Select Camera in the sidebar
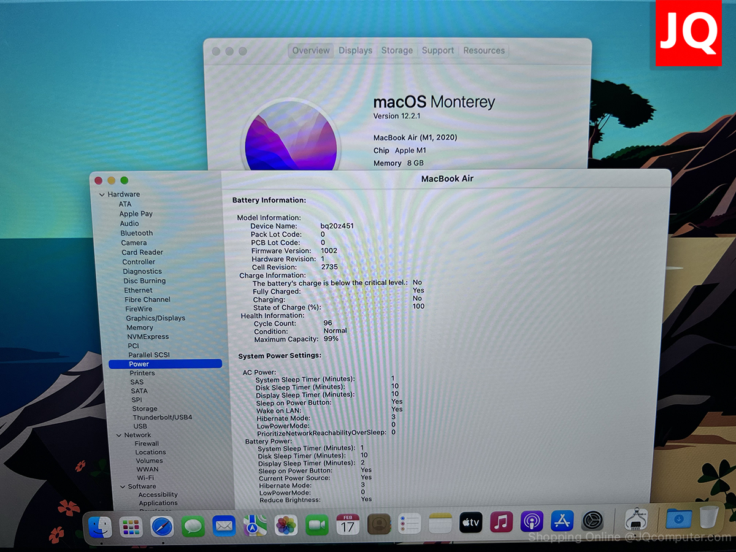Image resolution: width=736 pixels, height=552 pixels. point(134,243)
